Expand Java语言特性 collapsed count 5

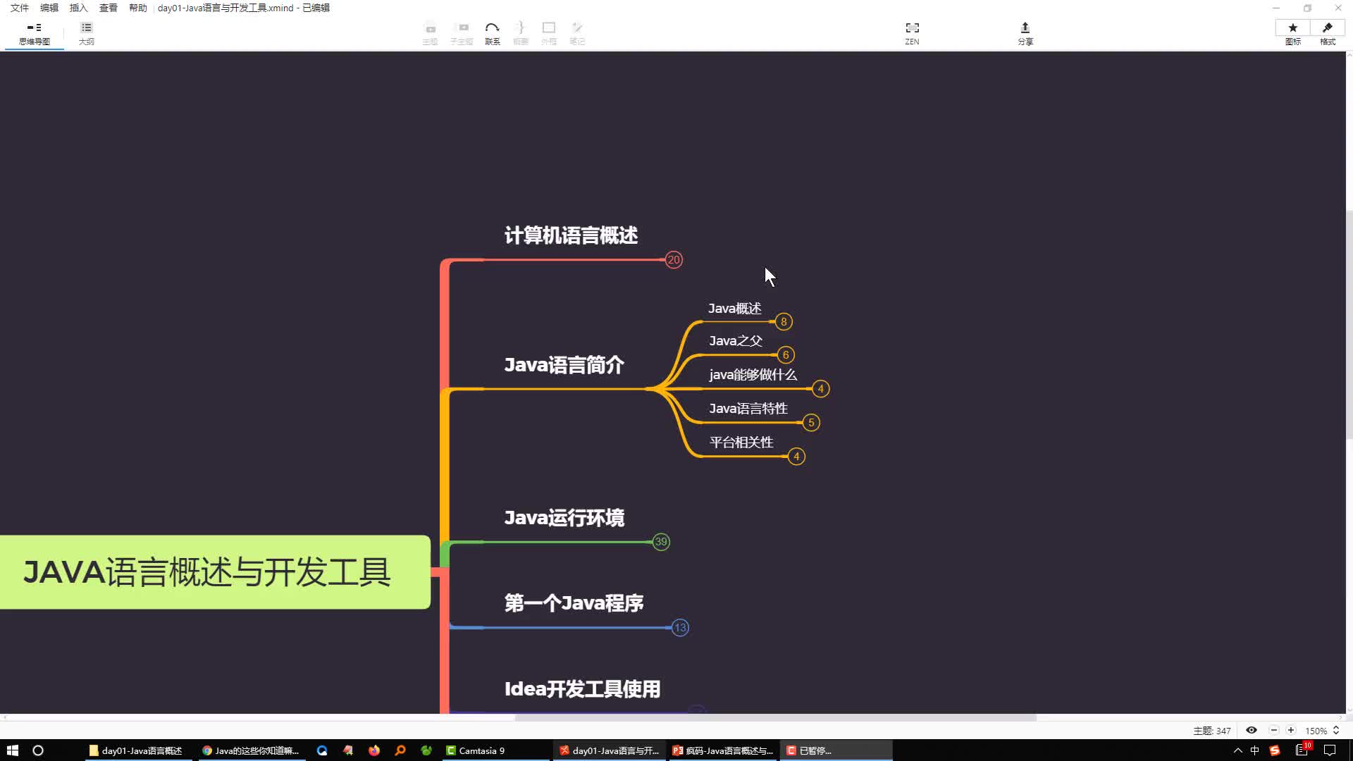click(x=811, y=423)
